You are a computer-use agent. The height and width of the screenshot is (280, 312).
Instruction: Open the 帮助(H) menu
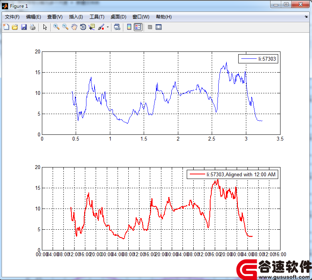click(164, 17)
